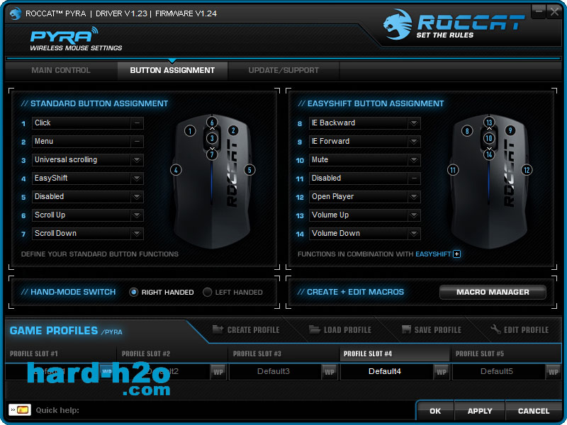567x425 pixels.
Task: Click the Default5 profile name
Action: [497, 371]
